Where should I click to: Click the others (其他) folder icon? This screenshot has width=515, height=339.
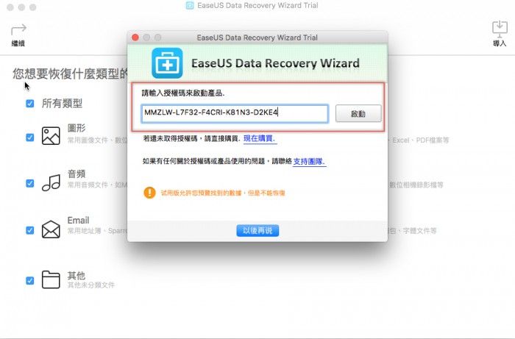(51, 279)
